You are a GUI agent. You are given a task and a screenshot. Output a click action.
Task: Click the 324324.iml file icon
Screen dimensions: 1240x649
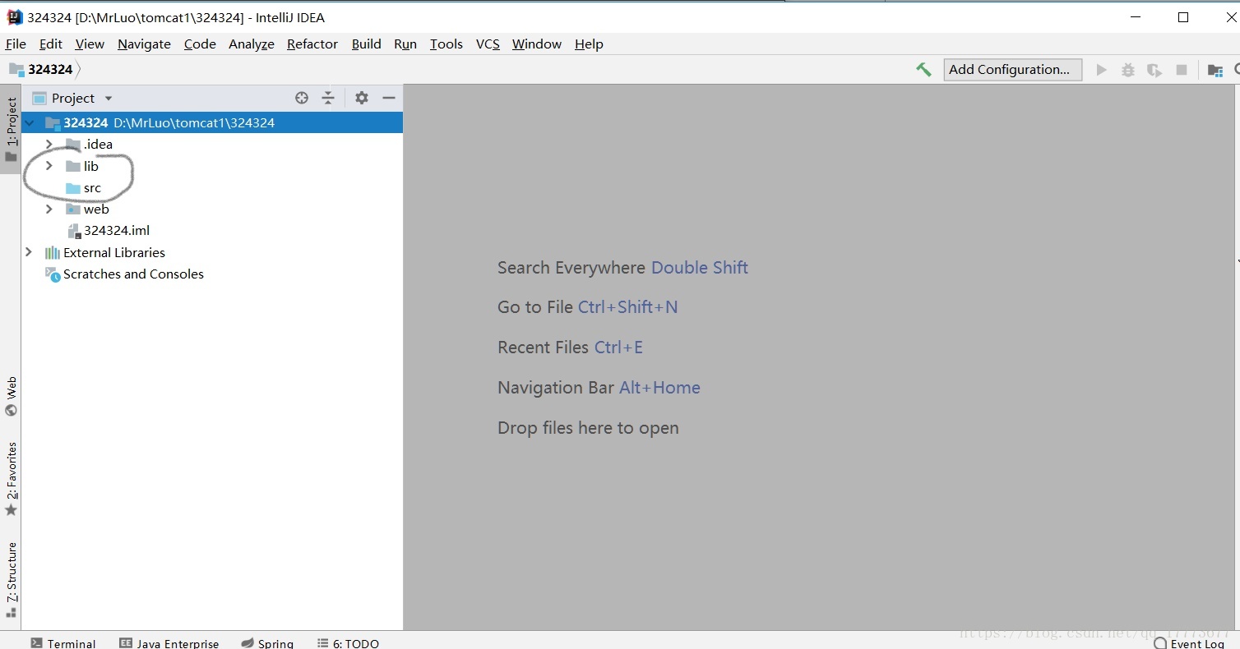click(x=73, y=231)
